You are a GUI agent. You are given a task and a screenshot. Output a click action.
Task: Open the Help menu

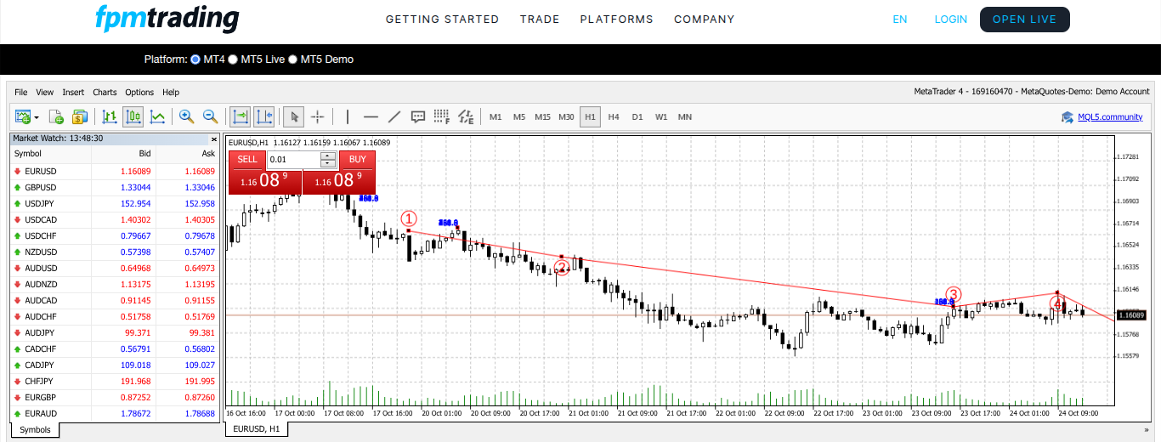171,92
